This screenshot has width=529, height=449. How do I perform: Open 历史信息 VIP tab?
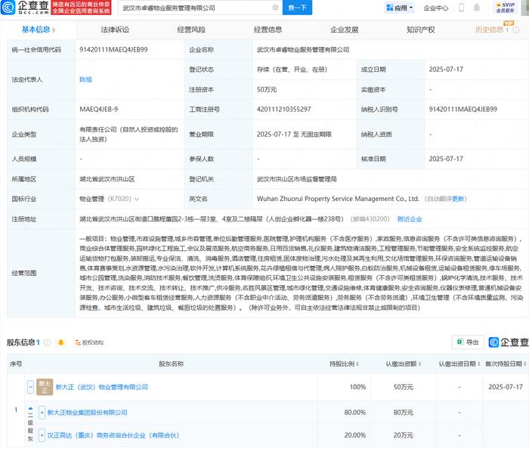pos(492,29)
